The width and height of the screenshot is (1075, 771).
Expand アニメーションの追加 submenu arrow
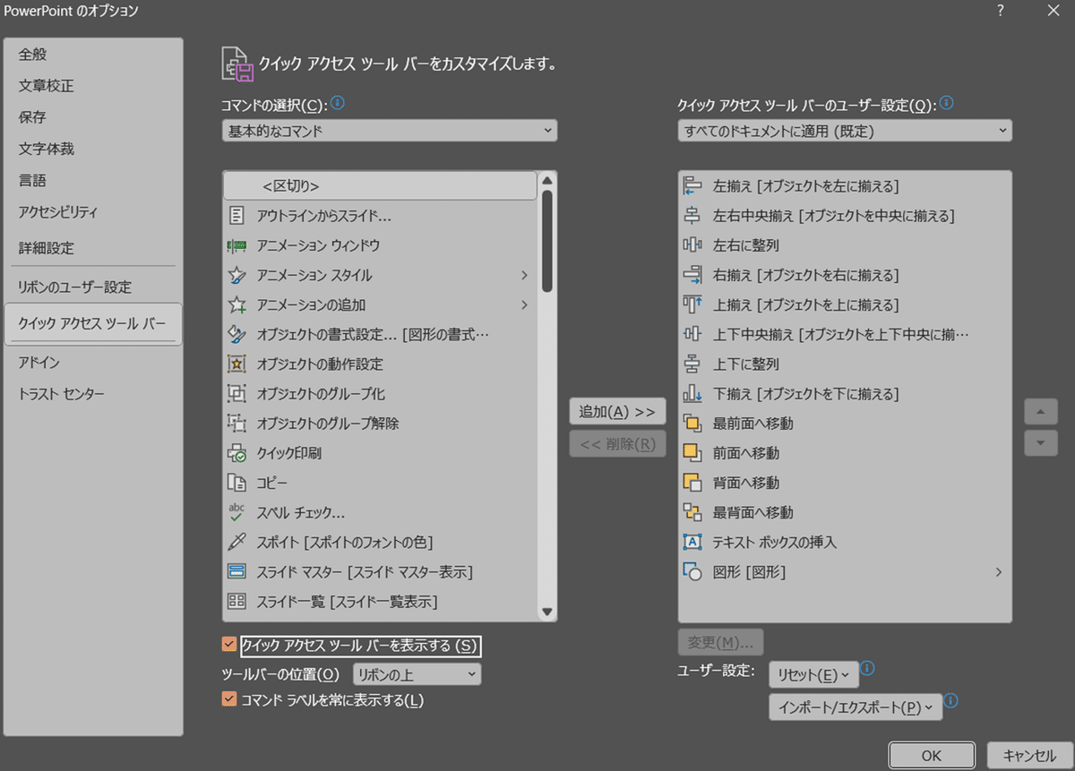(525, 304)
